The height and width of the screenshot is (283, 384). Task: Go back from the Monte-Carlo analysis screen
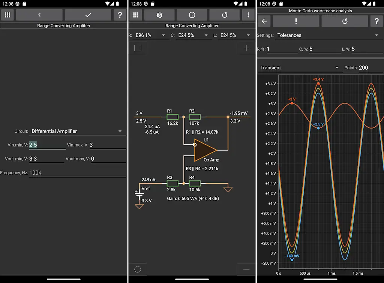pyautogui.click(x=264, y=21)
